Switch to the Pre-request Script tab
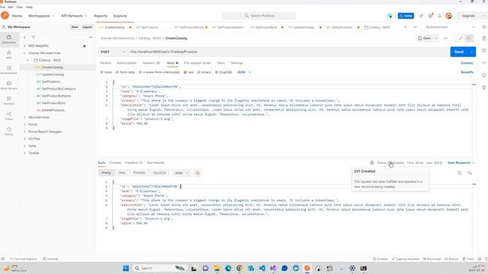The height and width of the screenshot is (274, 488). click(197, 63)
